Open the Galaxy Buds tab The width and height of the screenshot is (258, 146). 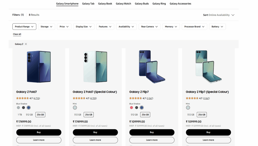coord(142,4)
